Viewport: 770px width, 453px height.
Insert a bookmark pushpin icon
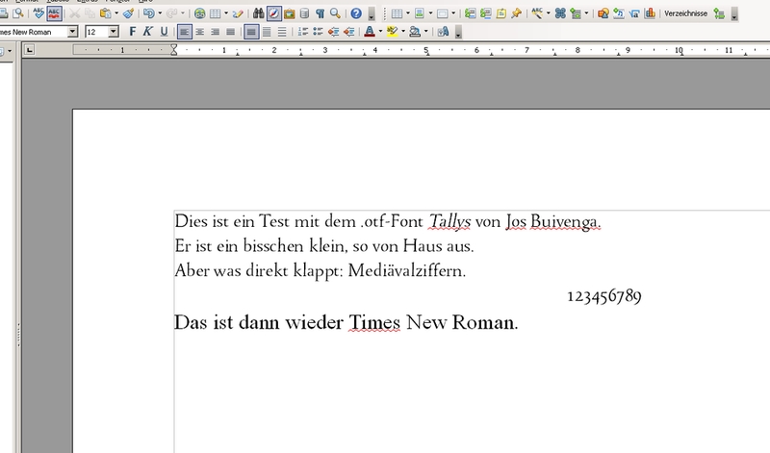(516, 13)
